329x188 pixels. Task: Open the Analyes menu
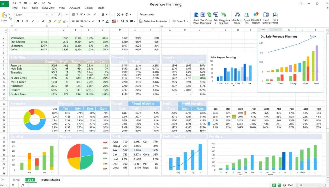75,8
